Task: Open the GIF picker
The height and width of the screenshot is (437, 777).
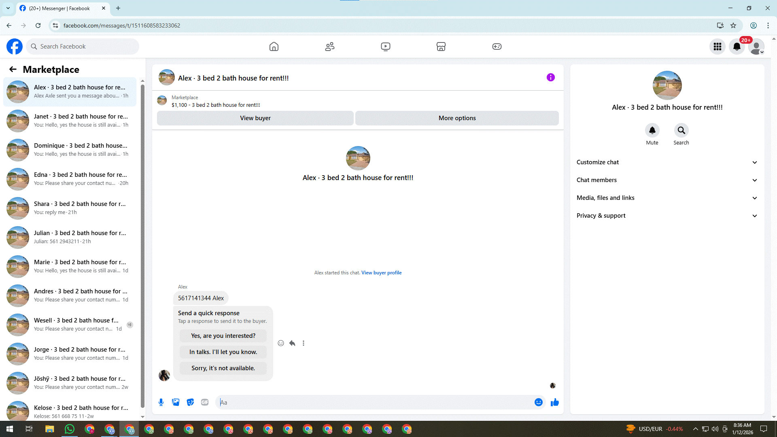Action: click(x=205, y=402)
